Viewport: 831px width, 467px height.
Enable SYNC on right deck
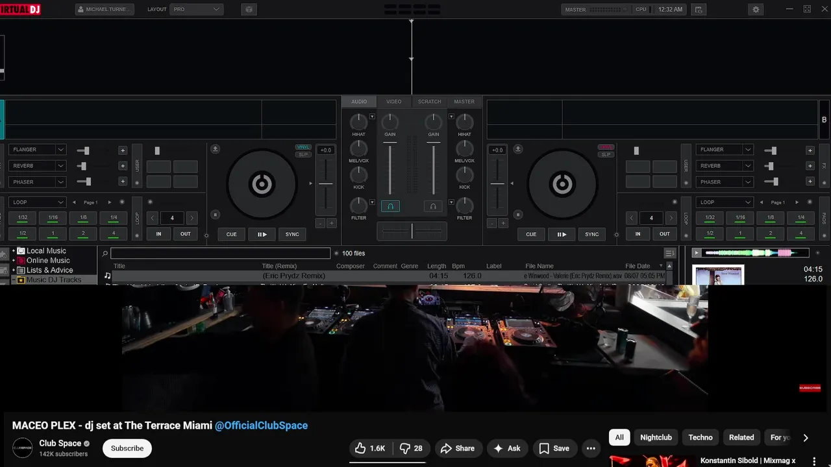pos(592,234)
